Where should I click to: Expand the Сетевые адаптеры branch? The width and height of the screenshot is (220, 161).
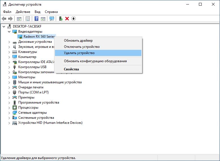click(x=9, y=113)
